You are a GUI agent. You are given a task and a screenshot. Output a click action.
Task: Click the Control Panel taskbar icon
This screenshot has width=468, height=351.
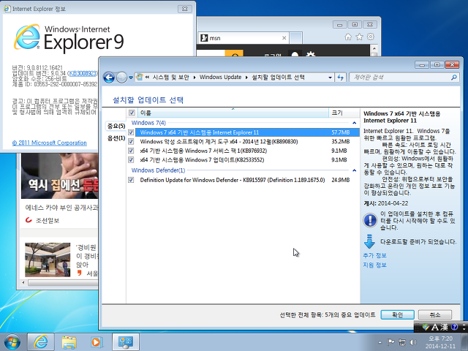(x=125, y=342)
